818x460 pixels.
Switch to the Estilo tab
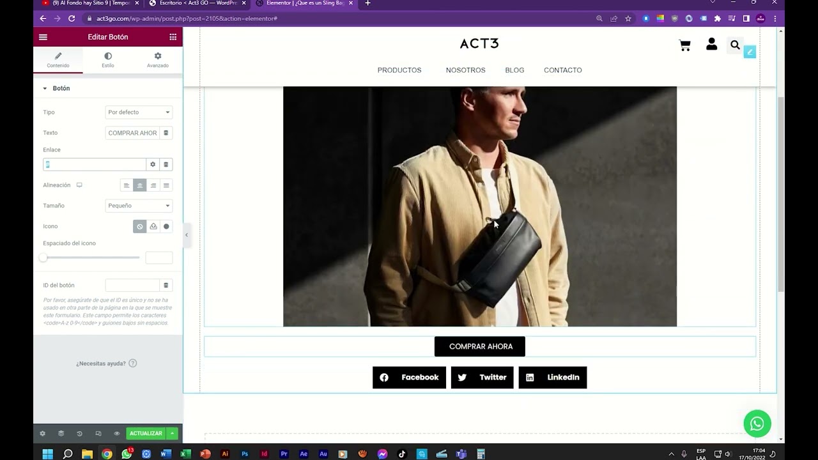(x=108, y=60)
